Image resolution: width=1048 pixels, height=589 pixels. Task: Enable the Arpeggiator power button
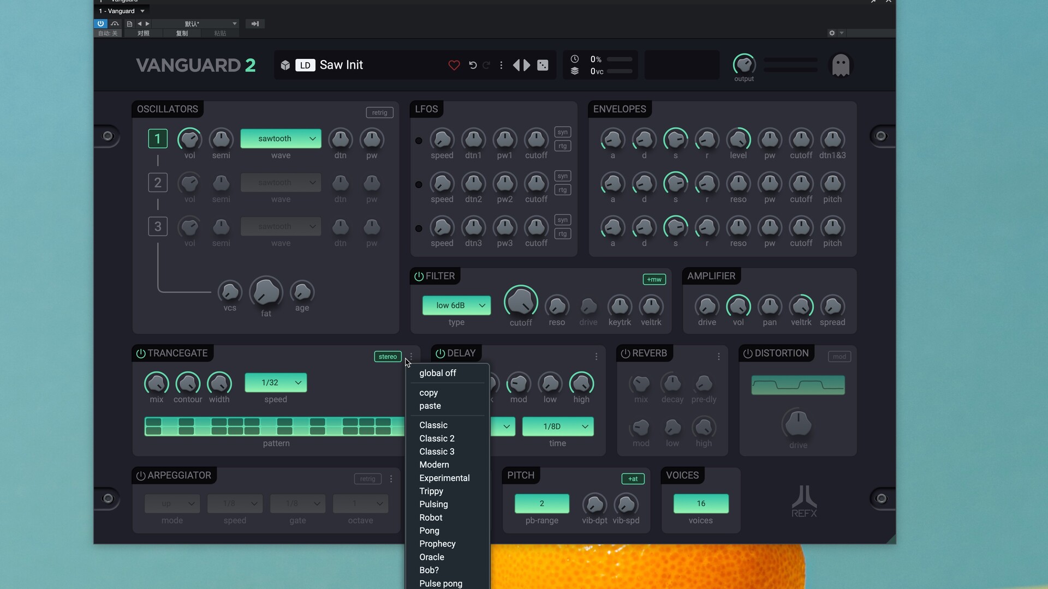tap(141, 476)
